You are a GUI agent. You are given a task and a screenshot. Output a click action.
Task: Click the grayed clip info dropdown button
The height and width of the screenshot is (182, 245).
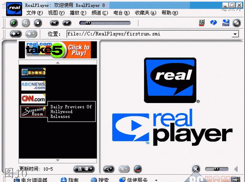124,169
